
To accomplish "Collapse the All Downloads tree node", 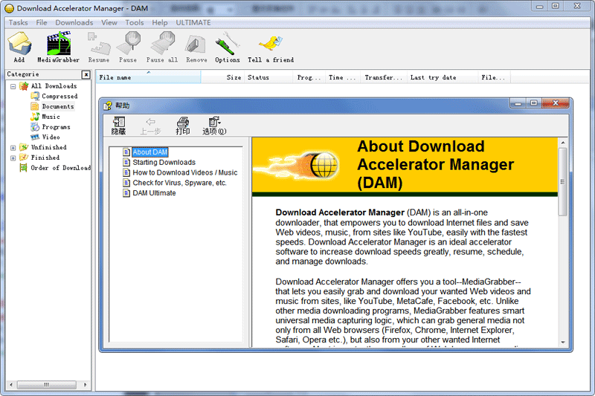I will (x=13, y=86).
